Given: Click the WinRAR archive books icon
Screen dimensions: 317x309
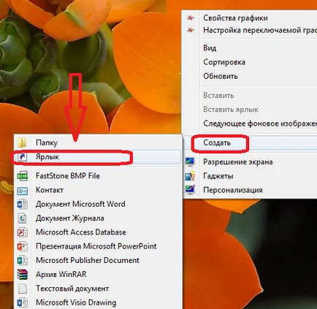Looking at the screenshot, I should coord(23,275).
